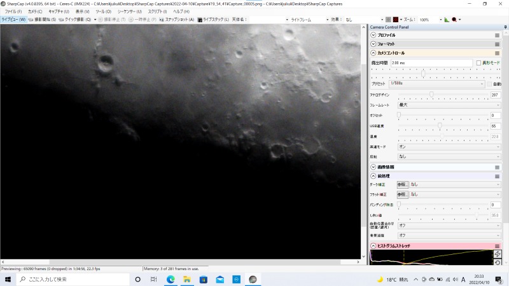Toggle the 自動 exposure checkbox
Image resolution: width=509 pixels, height=286 pixels.
point(489,84)
